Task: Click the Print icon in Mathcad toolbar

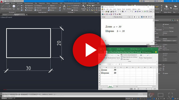Action: 111,12
